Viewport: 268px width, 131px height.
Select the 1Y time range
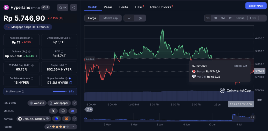point(230,18)
